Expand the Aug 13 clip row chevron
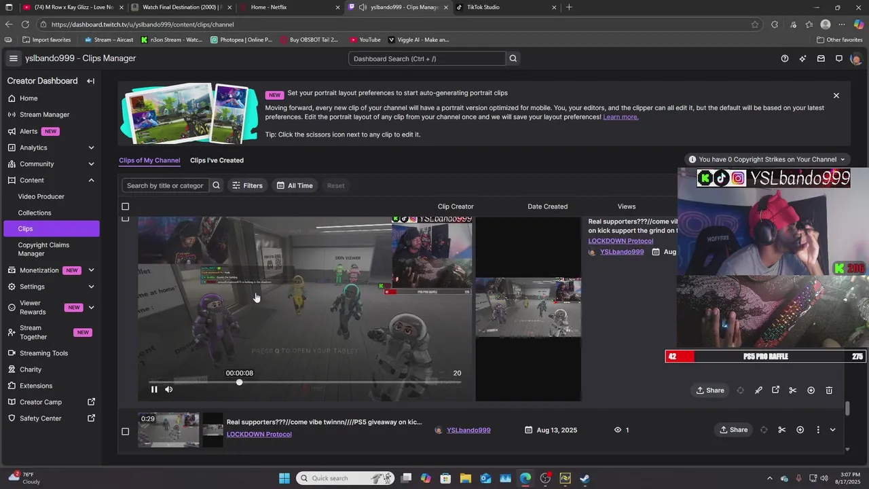 coord(832,430)
